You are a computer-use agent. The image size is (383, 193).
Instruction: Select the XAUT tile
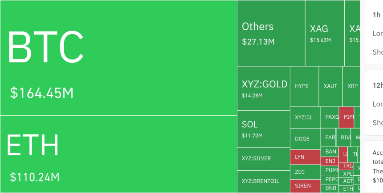(x=330, y=86)
